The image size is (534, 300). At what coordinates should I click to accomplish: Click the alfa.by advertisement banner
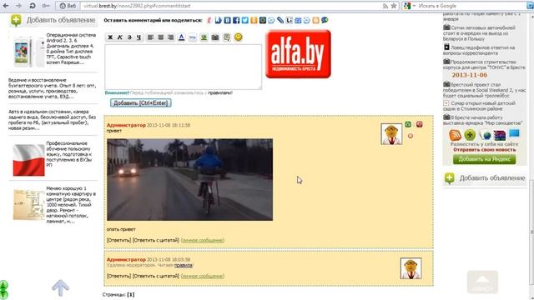click(298, 54)
